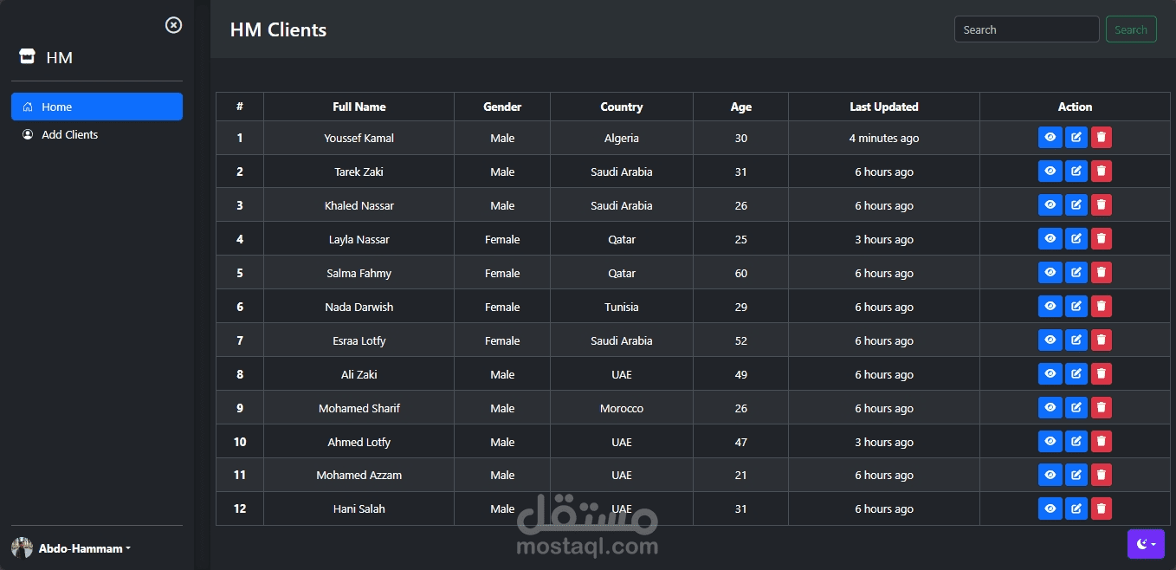Click the view eye icon for Youssef Kamal

pos(1050,138)
